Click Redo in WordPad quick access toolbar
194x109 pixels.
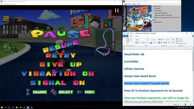click(132, 33)
